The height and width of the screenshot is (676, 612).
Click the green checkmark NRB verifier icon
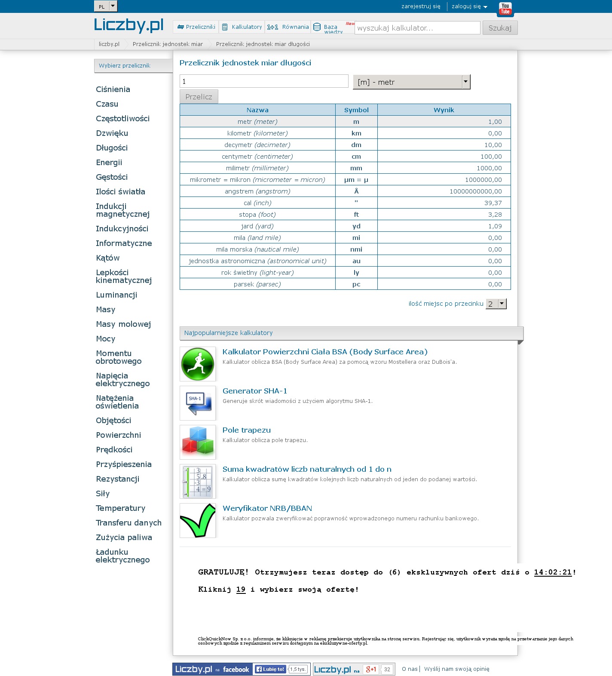(198, 521)
